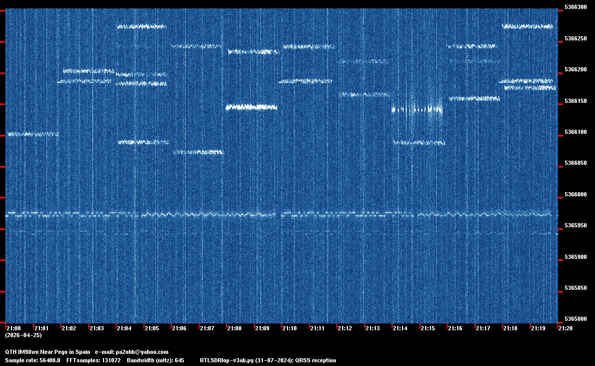Click the 5366150 frequency scale label
This screenshot has height=366, width=595.
(575, 101)
